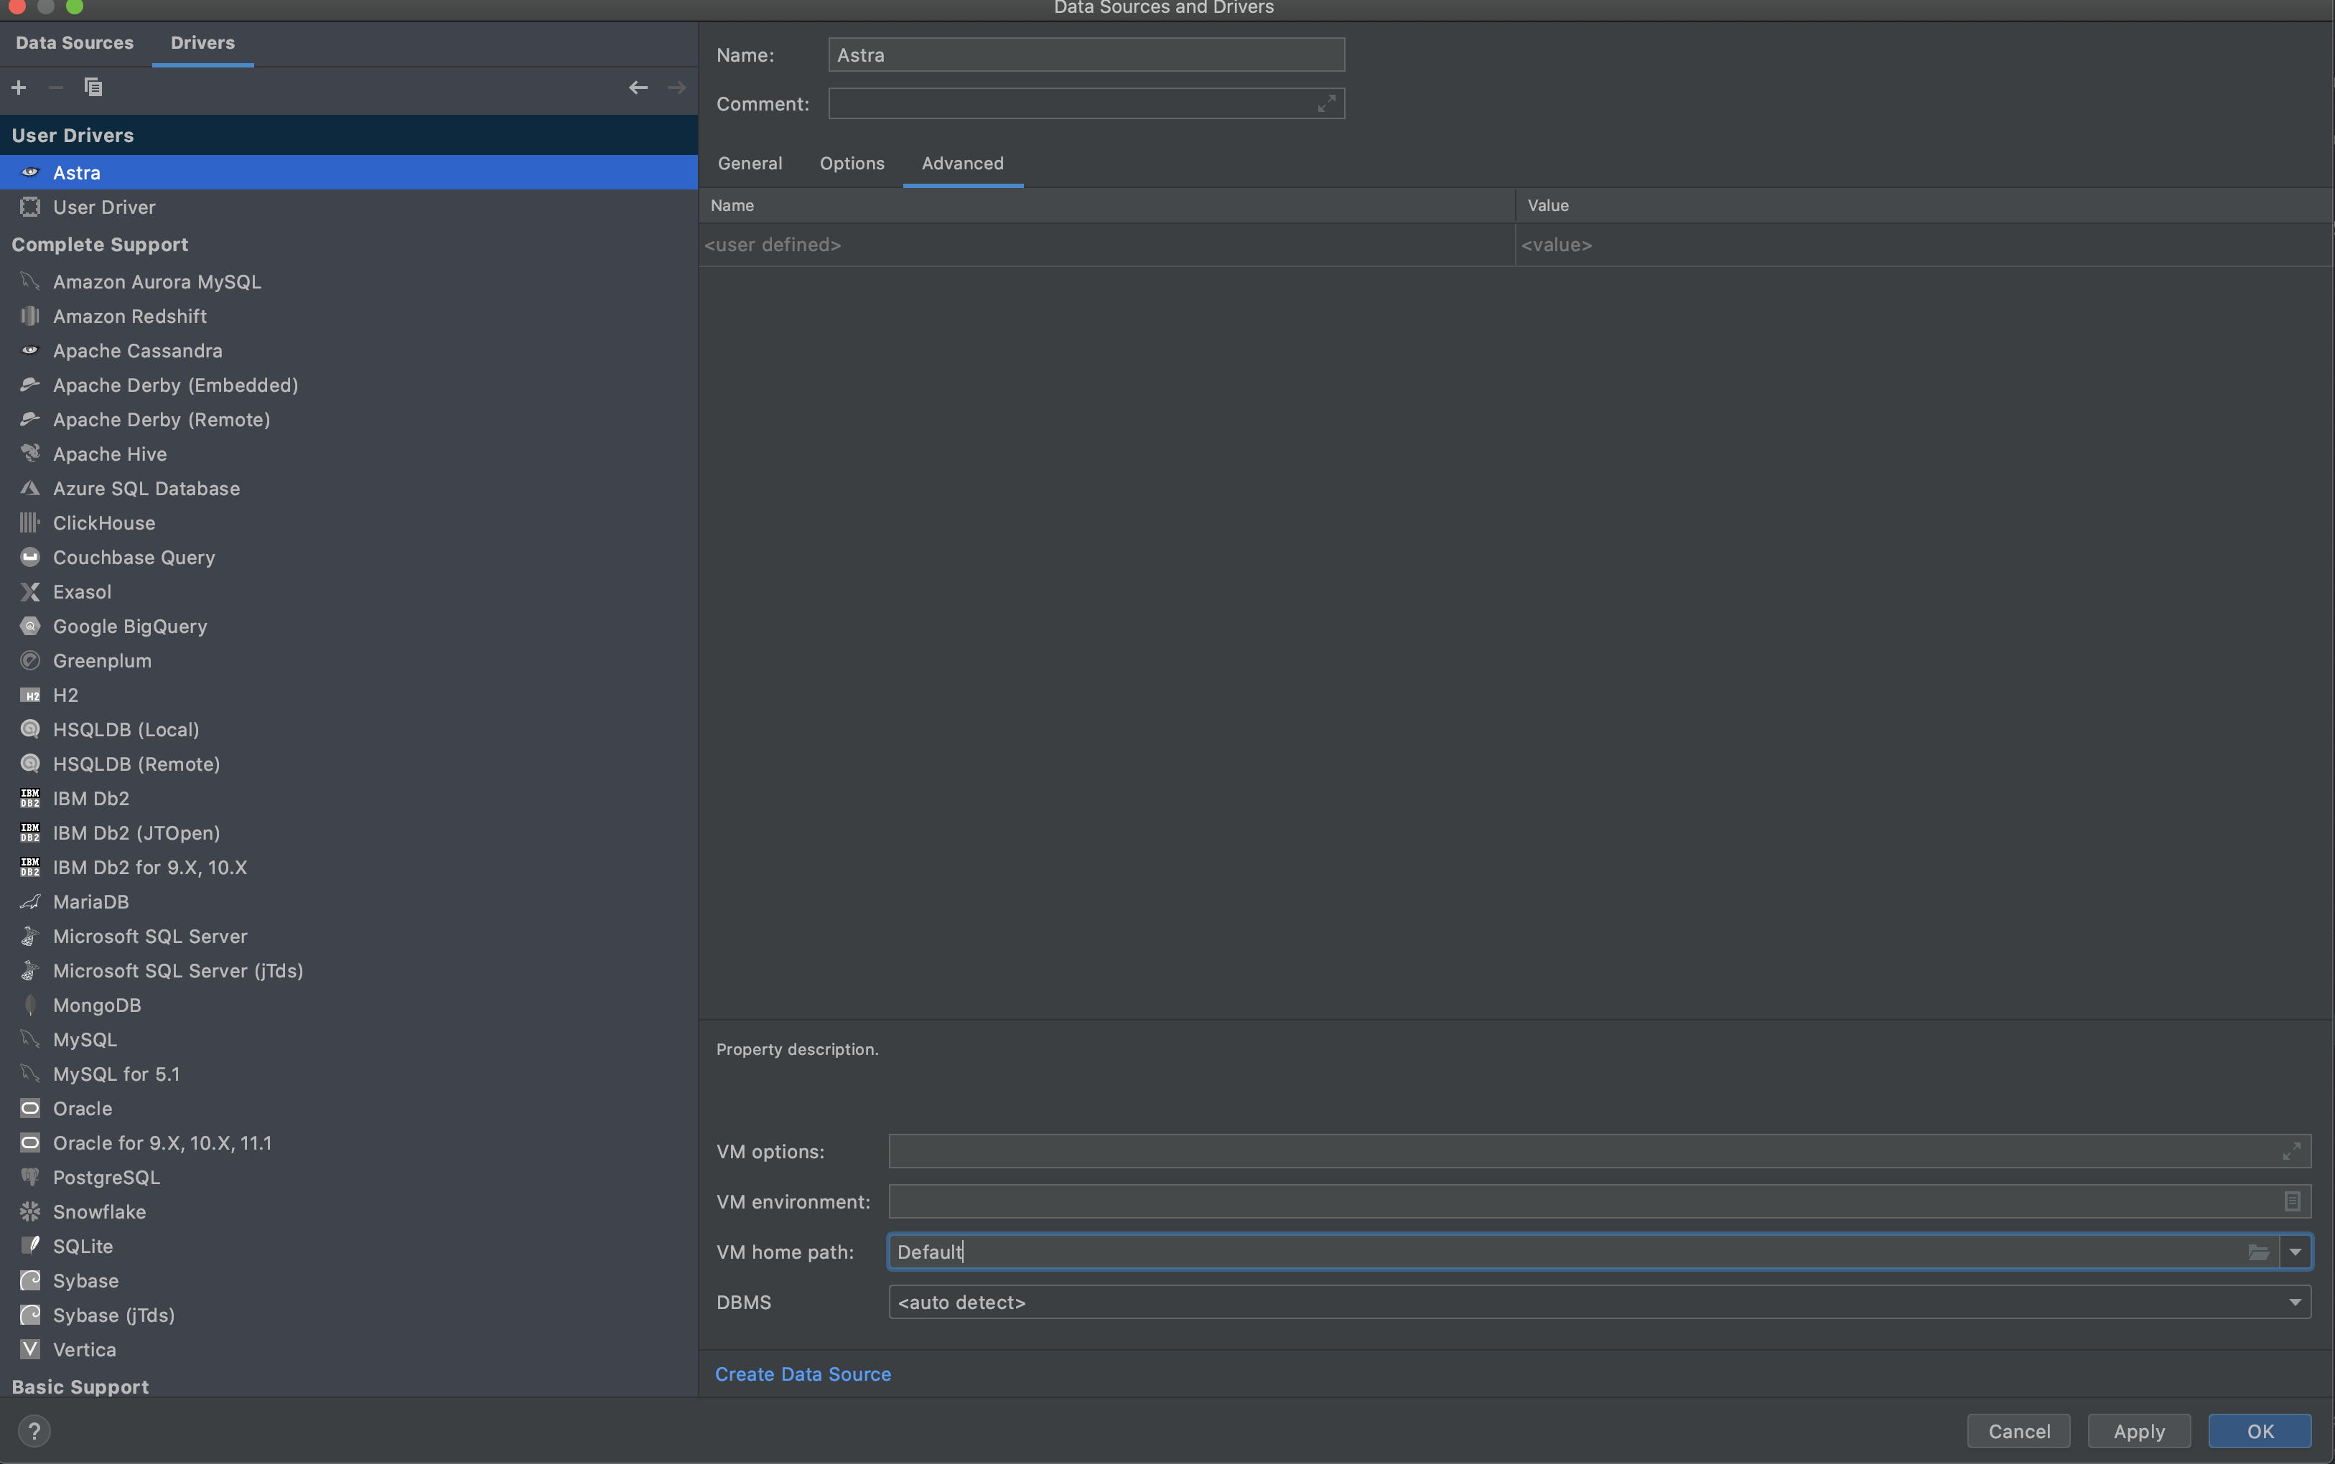Open the Options tab
The width and height of the screenshot is (2335, 1464).
coord(852,163)
